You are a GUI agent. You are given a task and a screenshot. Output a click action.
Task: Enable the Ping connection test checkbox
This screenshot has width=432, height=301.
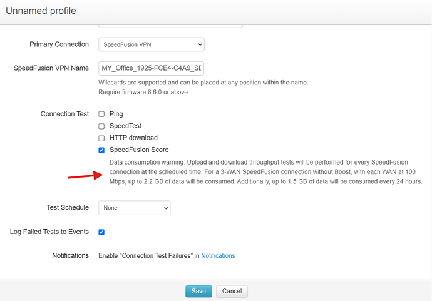coord(101,114)
